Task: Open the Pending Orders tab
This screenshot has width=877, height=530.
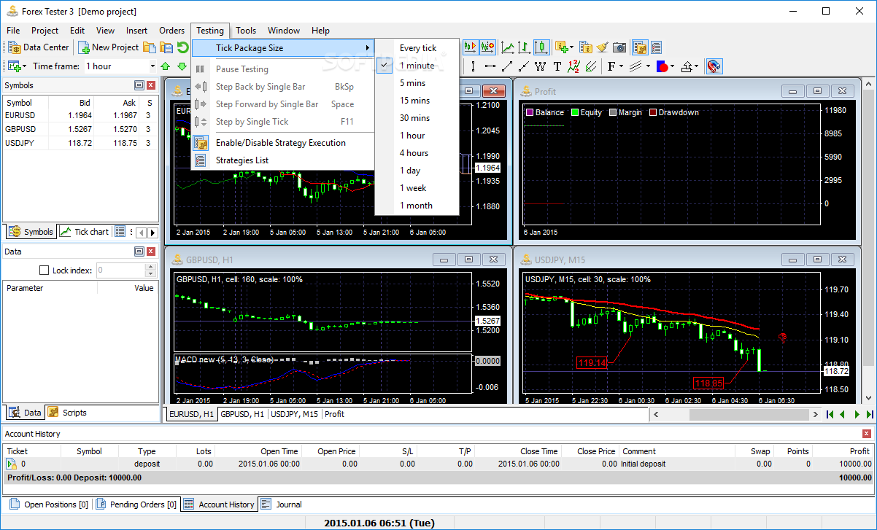Action: click(x=136, y=504)
